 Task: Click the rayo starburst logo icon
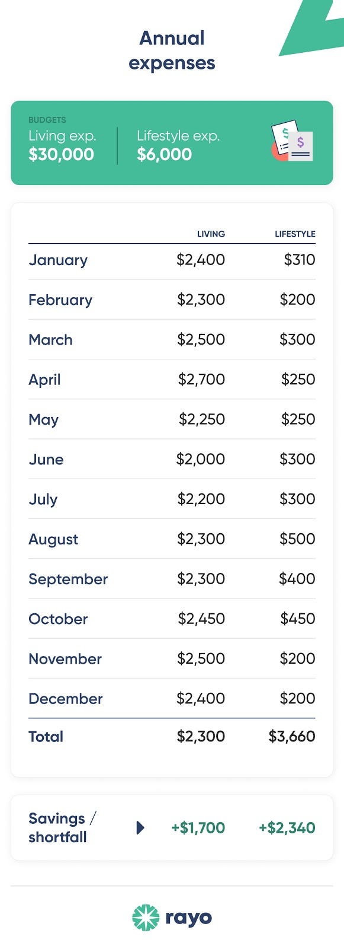coord(146,918)
